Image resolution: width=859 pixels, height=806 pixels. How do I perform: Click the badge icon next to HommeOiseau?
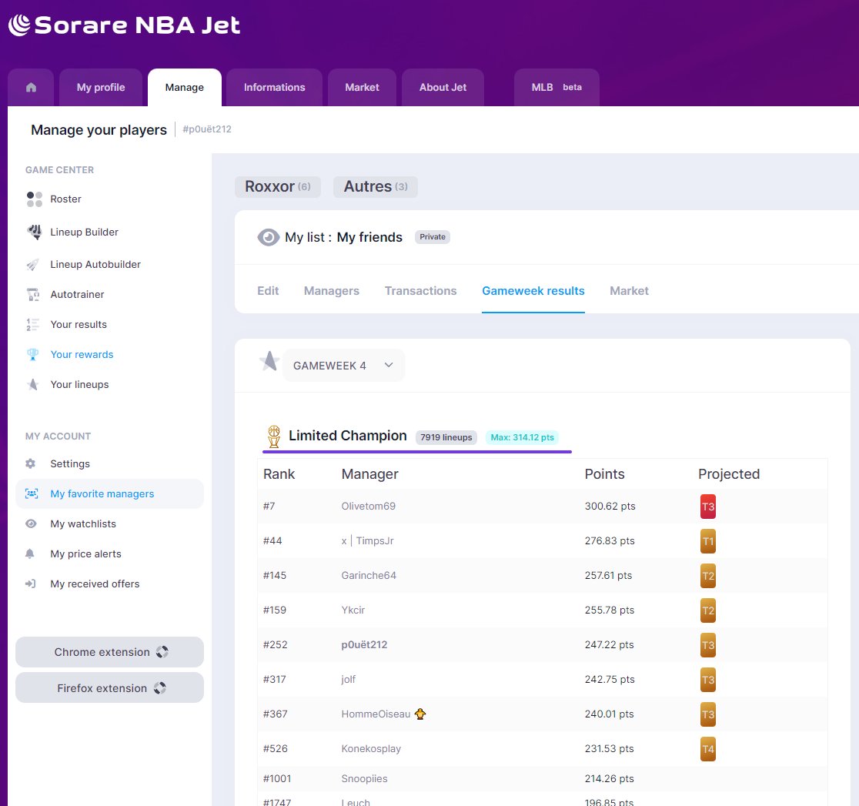coord(420,714)
